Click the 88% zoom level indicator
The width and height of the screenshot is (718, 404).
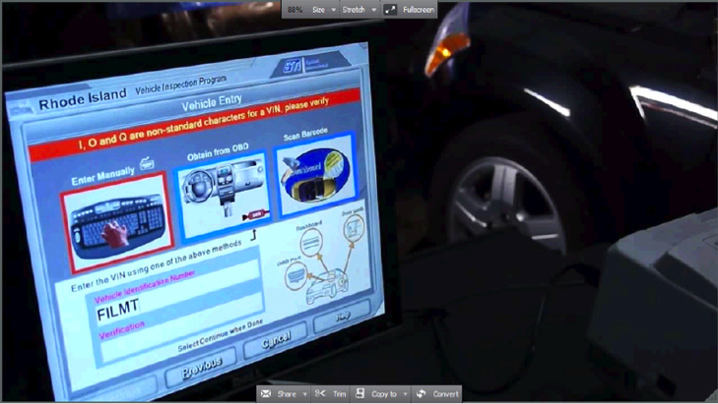tap(294, 9)
